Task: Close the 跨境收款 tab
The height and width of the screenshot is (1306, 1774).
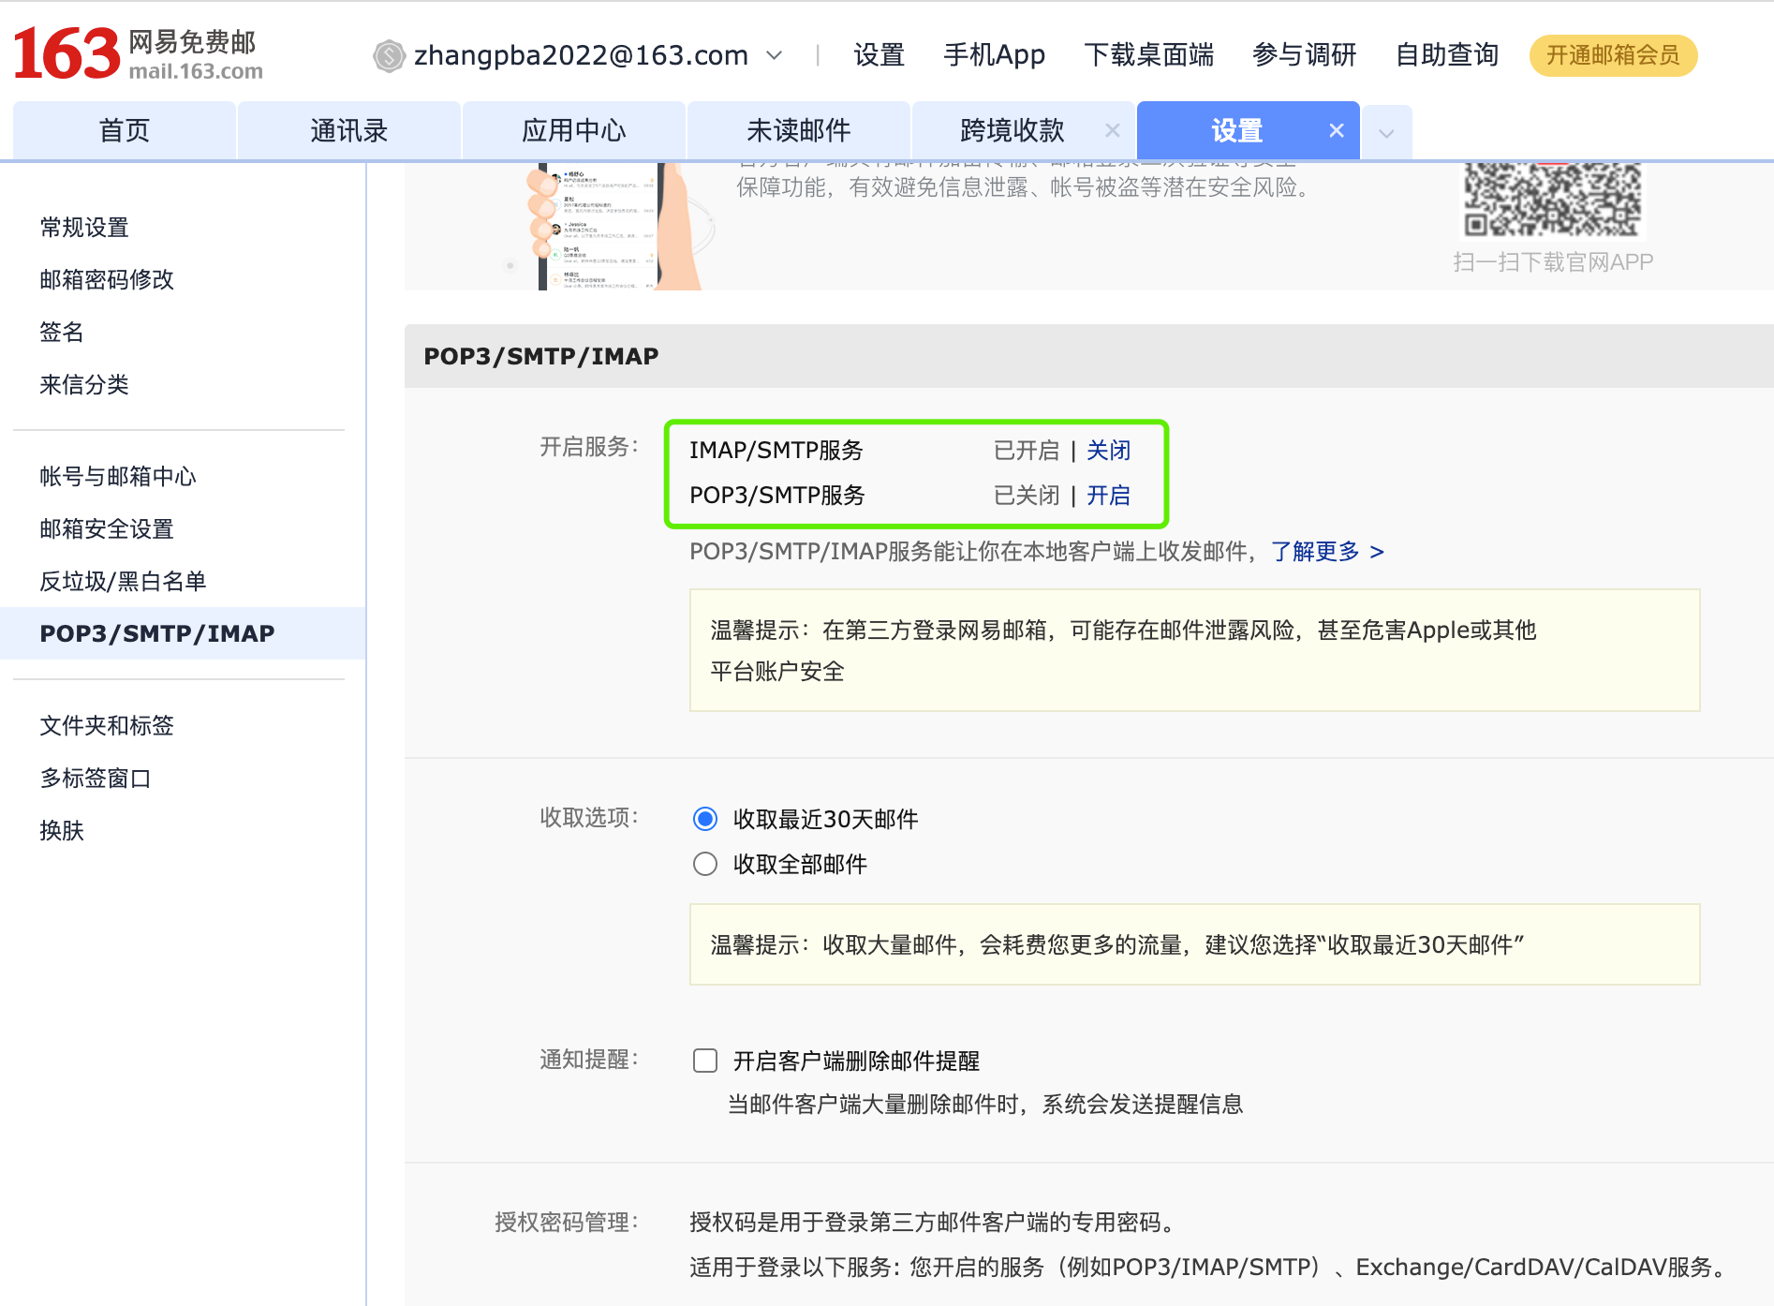Action: coord(1112,130)
